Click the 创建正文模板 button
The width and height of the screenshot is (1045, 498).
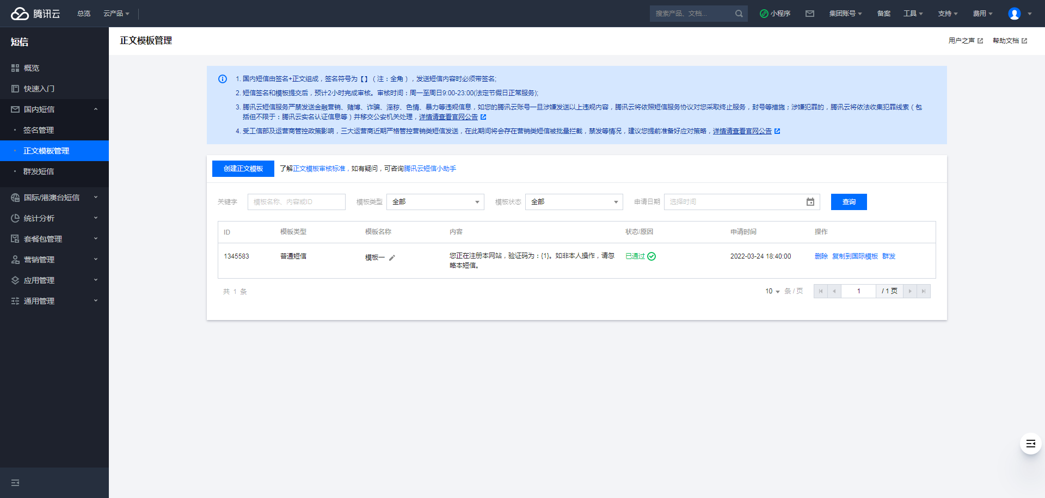click(x=243, y=169)
